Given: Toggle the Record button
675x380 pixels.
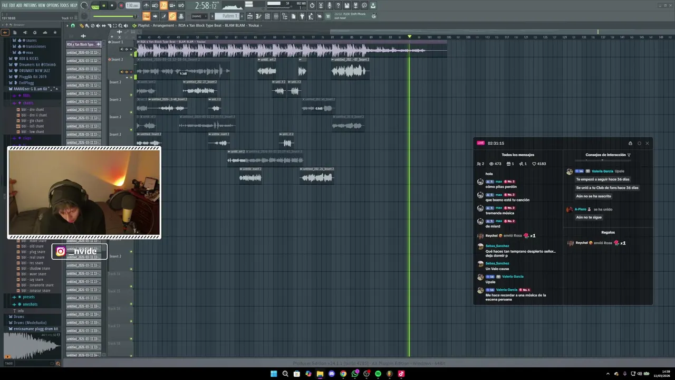Looking at the screenshot, I should tap(121, 6).
